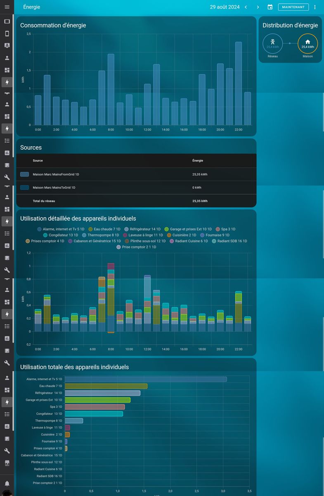Click the MAINTENANT button
Viewport: 324px width, 496px height.
(x=293, y=7)
